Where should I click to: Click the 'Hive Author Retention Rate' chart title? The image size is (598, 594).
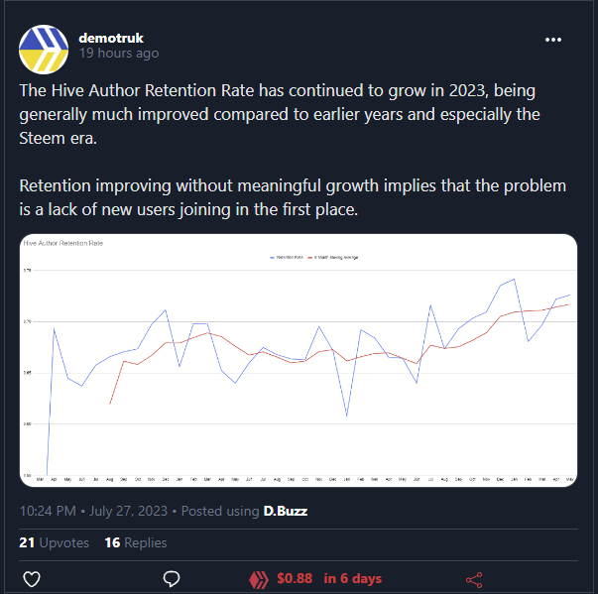point(63,243)
